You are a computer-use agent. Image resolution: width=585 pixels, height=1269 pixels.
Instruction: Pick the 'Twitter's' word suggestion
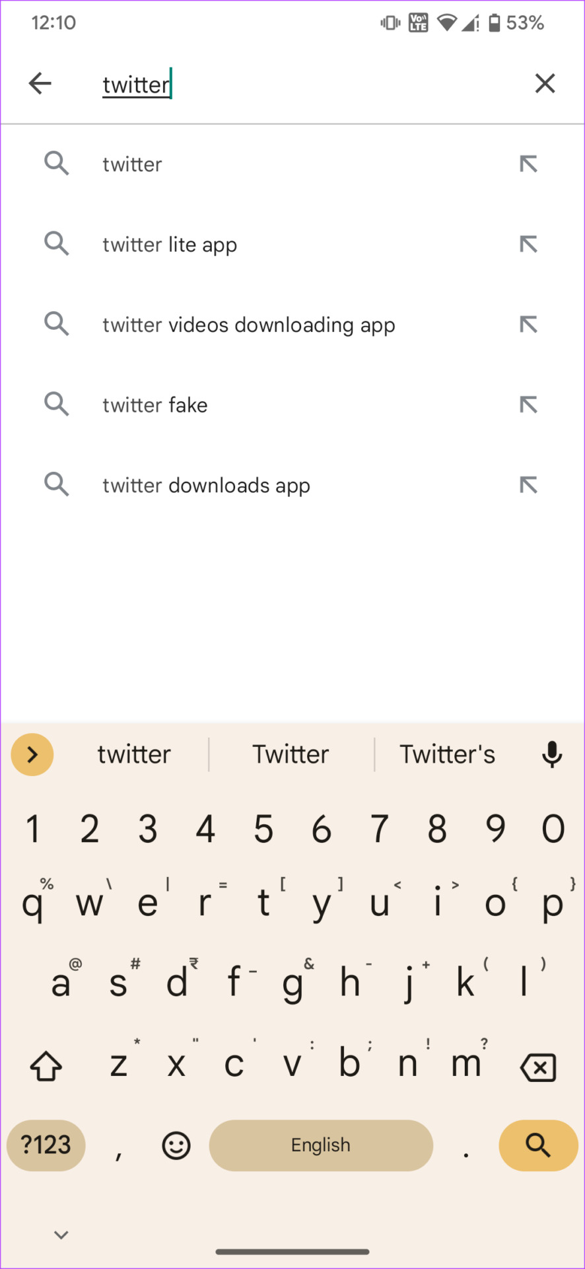click(x=447, y=754)
